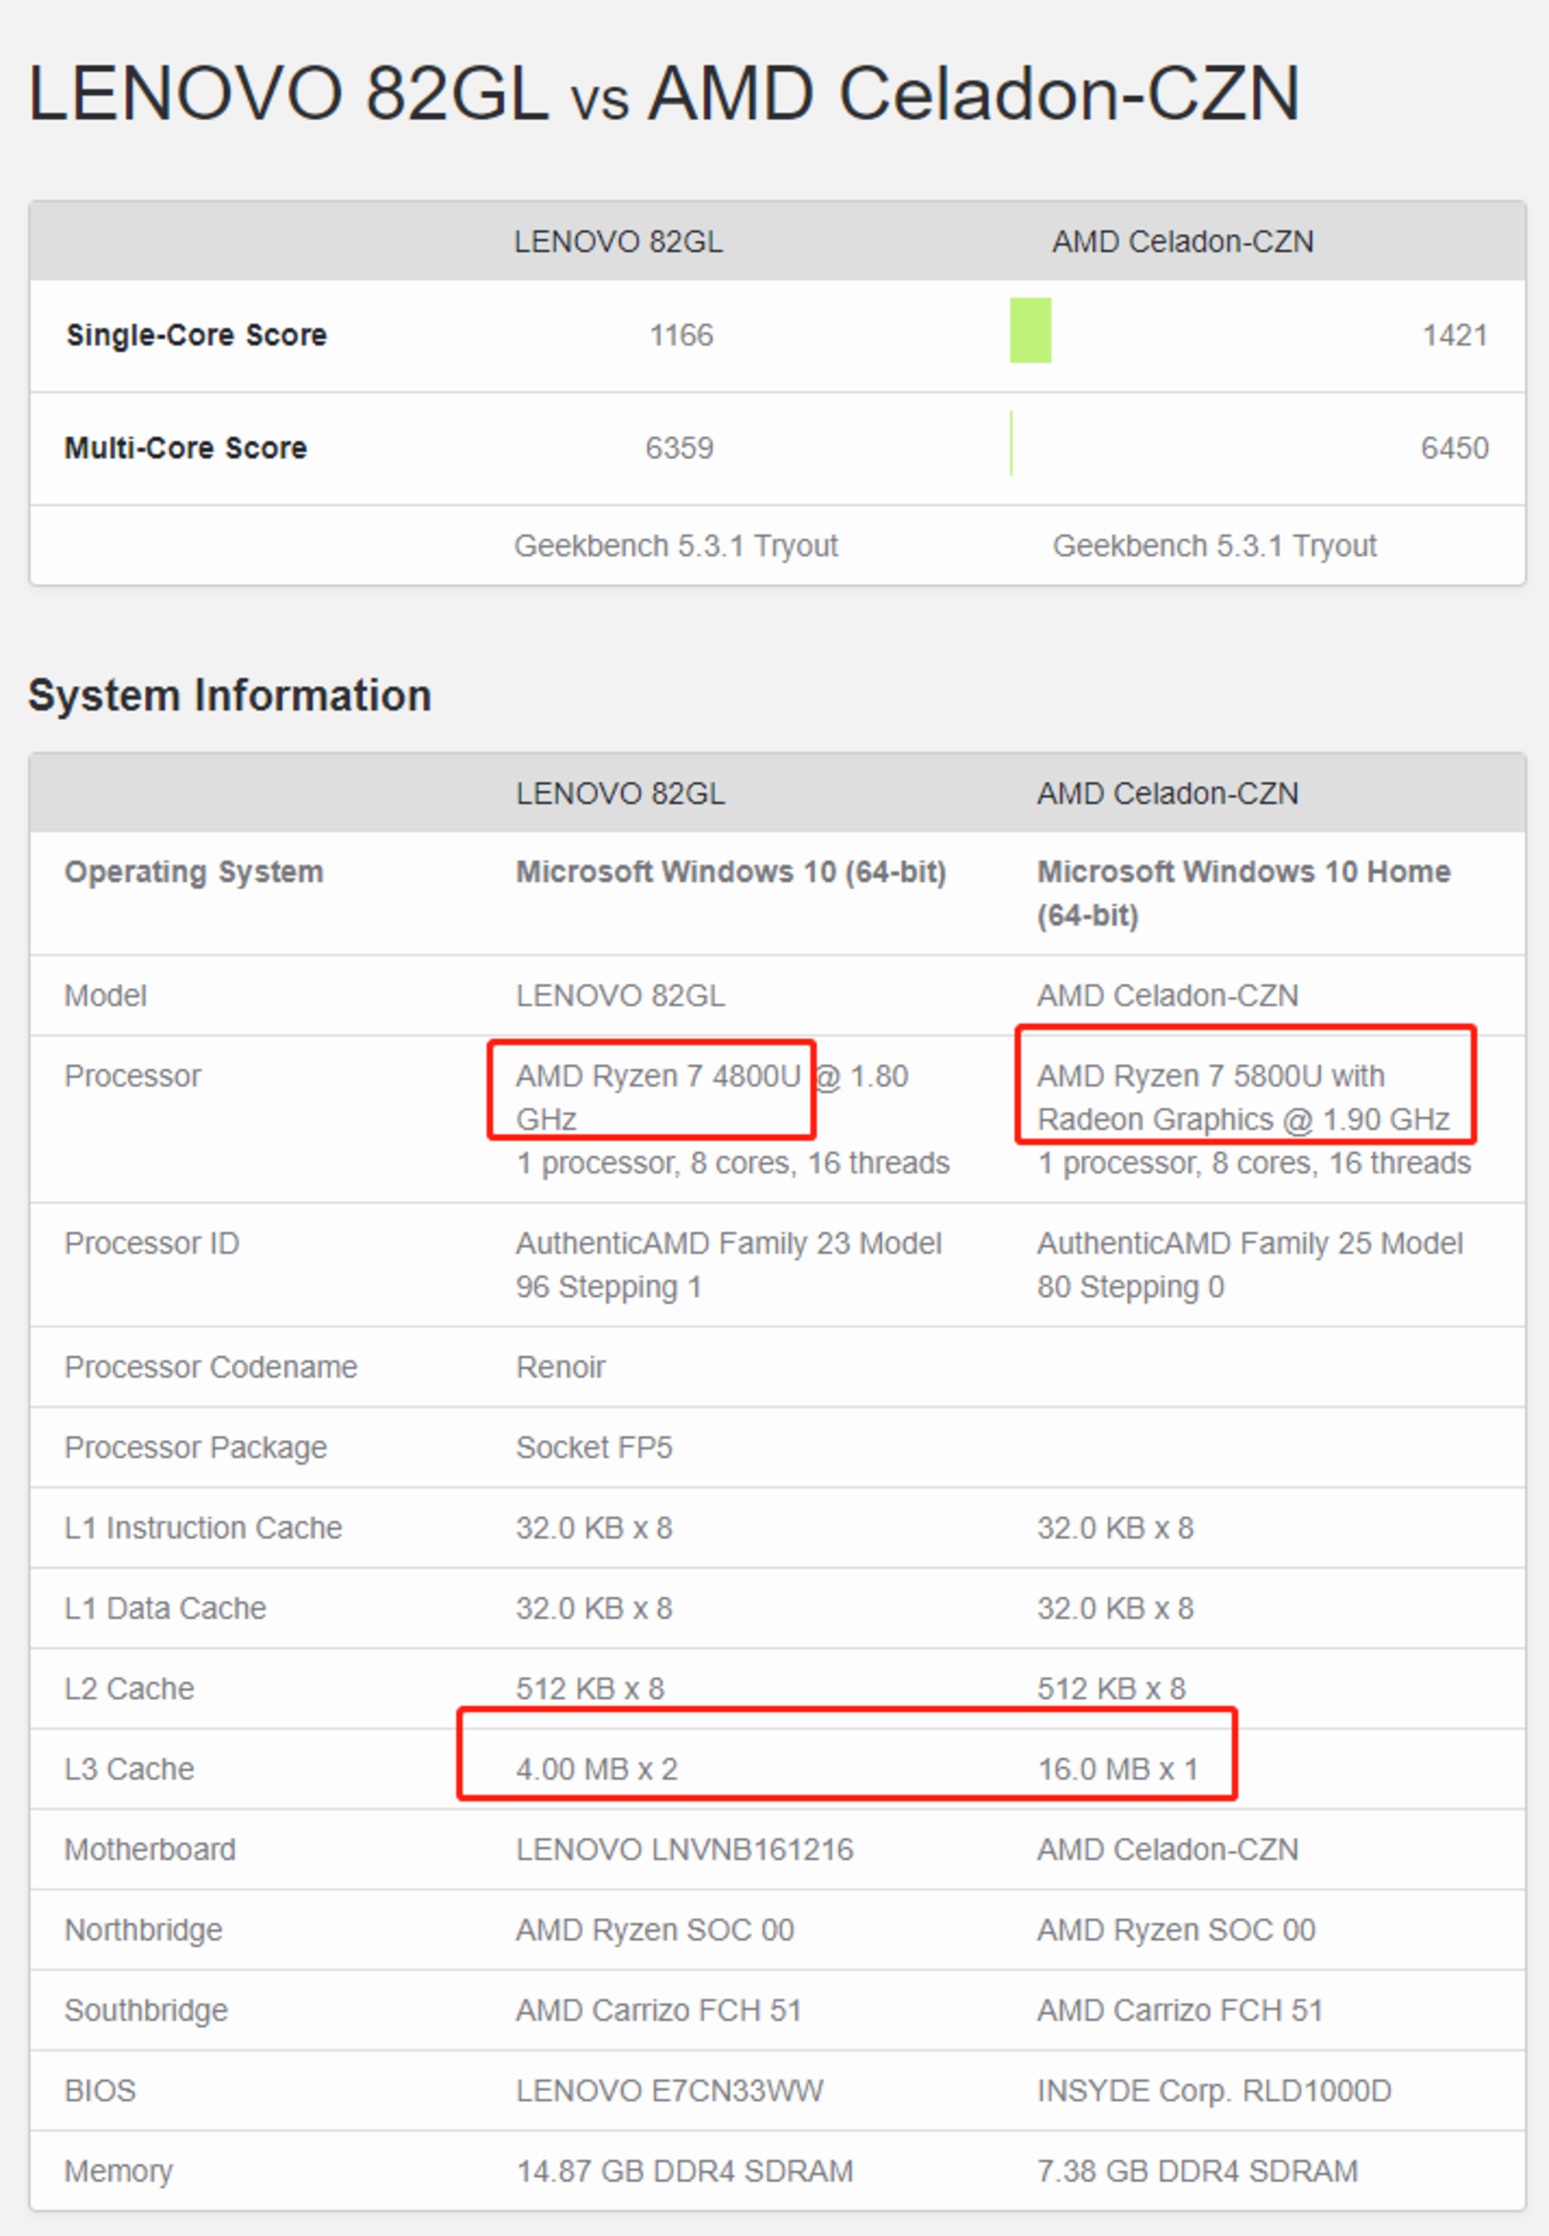This screenshot has width=1549, height=2236.
Task: Click AMD Celadon-CZN in the Model row
Action: (x=1167, y=996)
